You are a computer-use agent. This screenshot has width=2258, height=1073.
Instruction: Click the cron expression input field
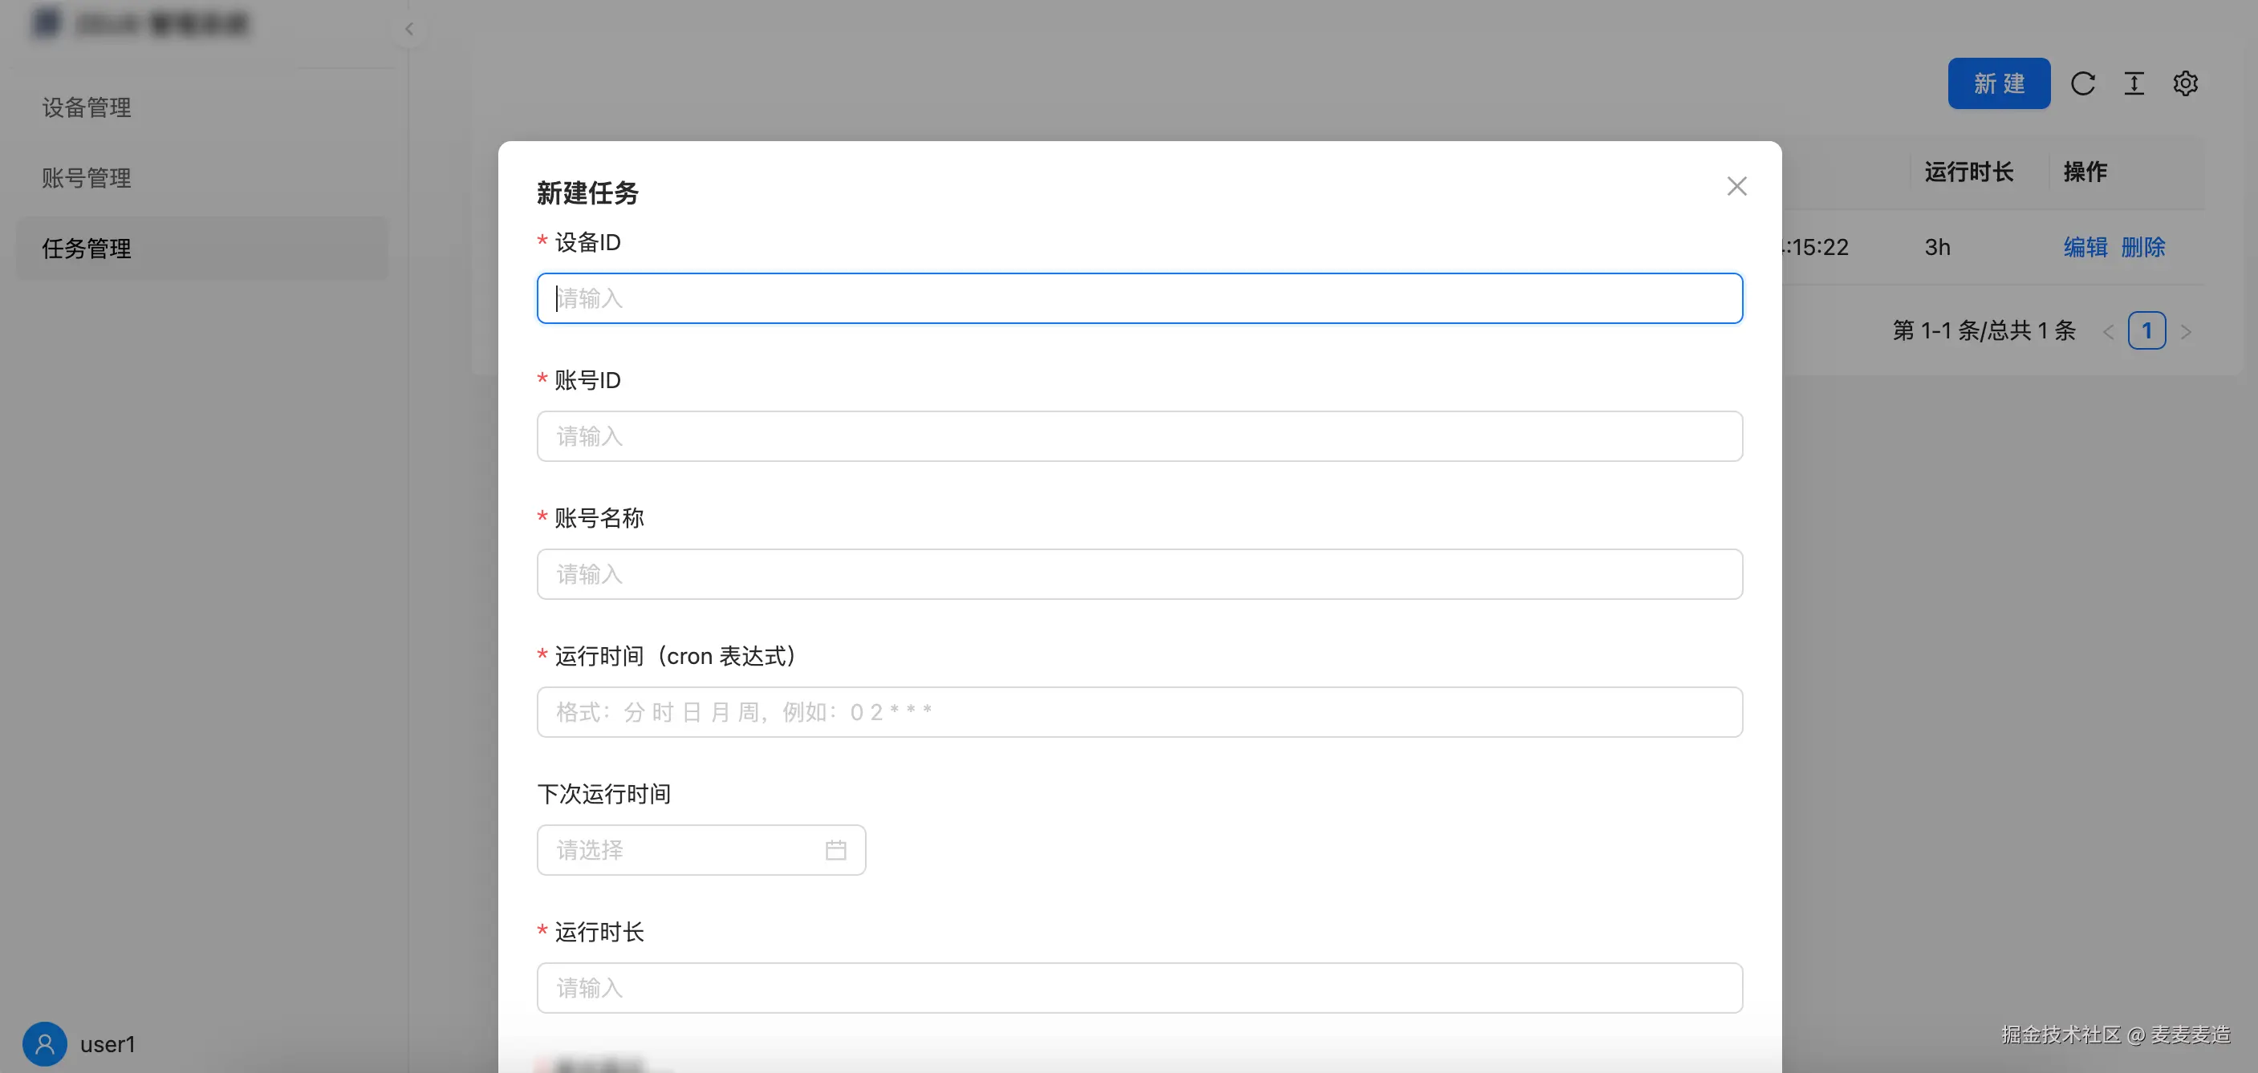tap(1139, 711)
